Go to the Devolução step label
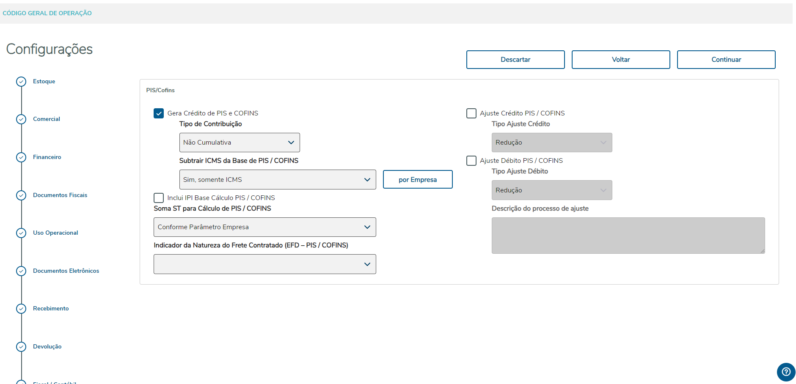The height and width of the screenshot is (384, 796). click(47, 347)
